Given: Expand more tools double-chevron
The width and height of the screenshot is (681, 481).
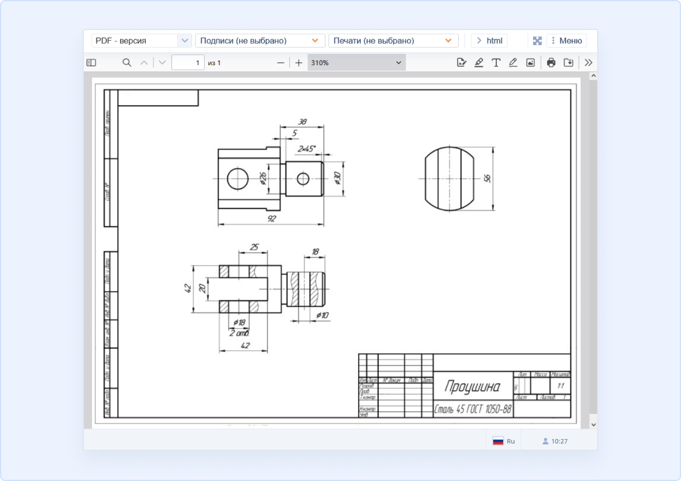Looking at the screenshot, I should [588, 63].
